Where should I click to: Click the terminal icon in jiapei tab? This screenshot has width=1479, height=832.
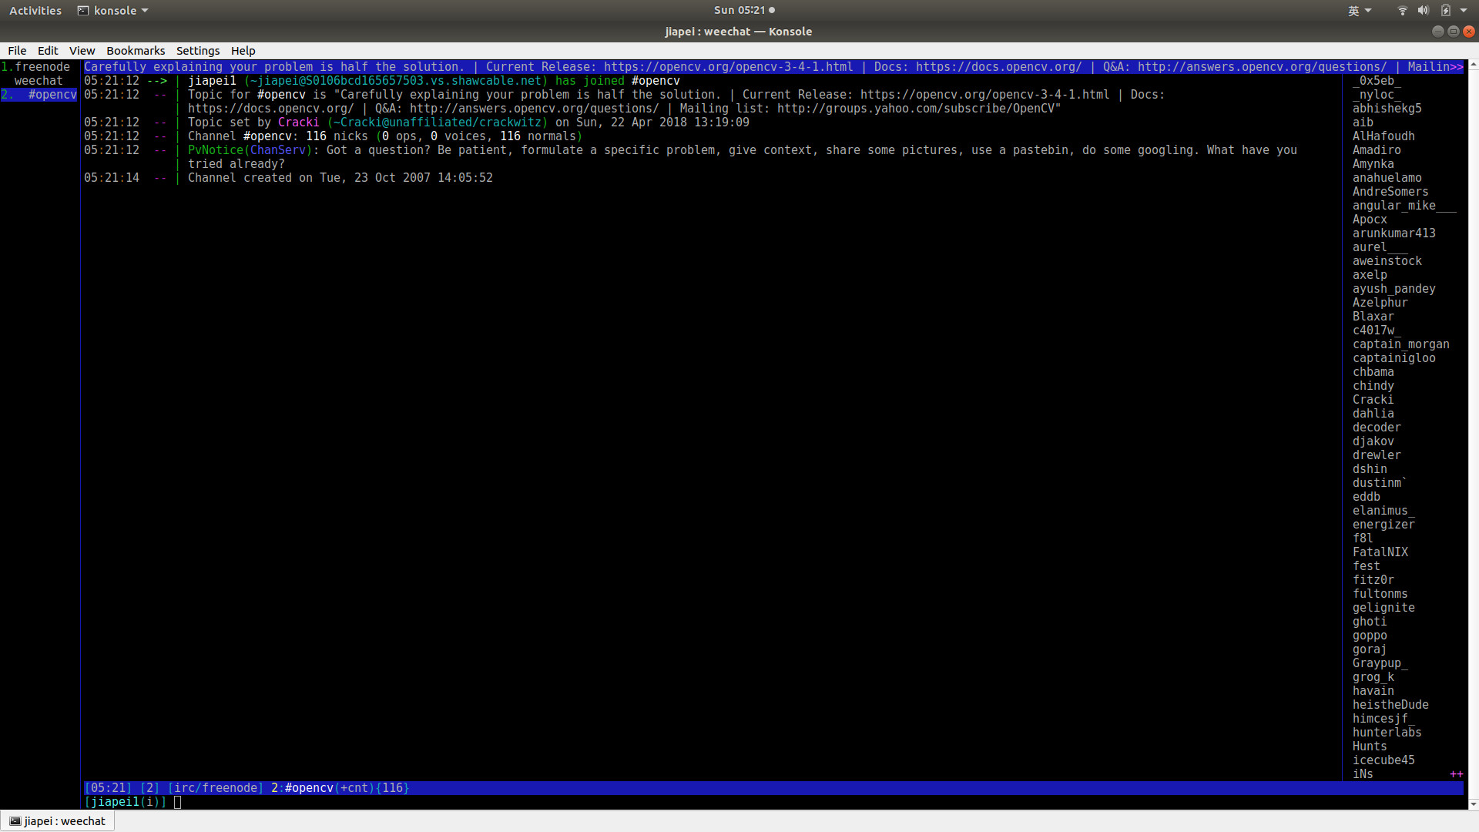(15, 821)
